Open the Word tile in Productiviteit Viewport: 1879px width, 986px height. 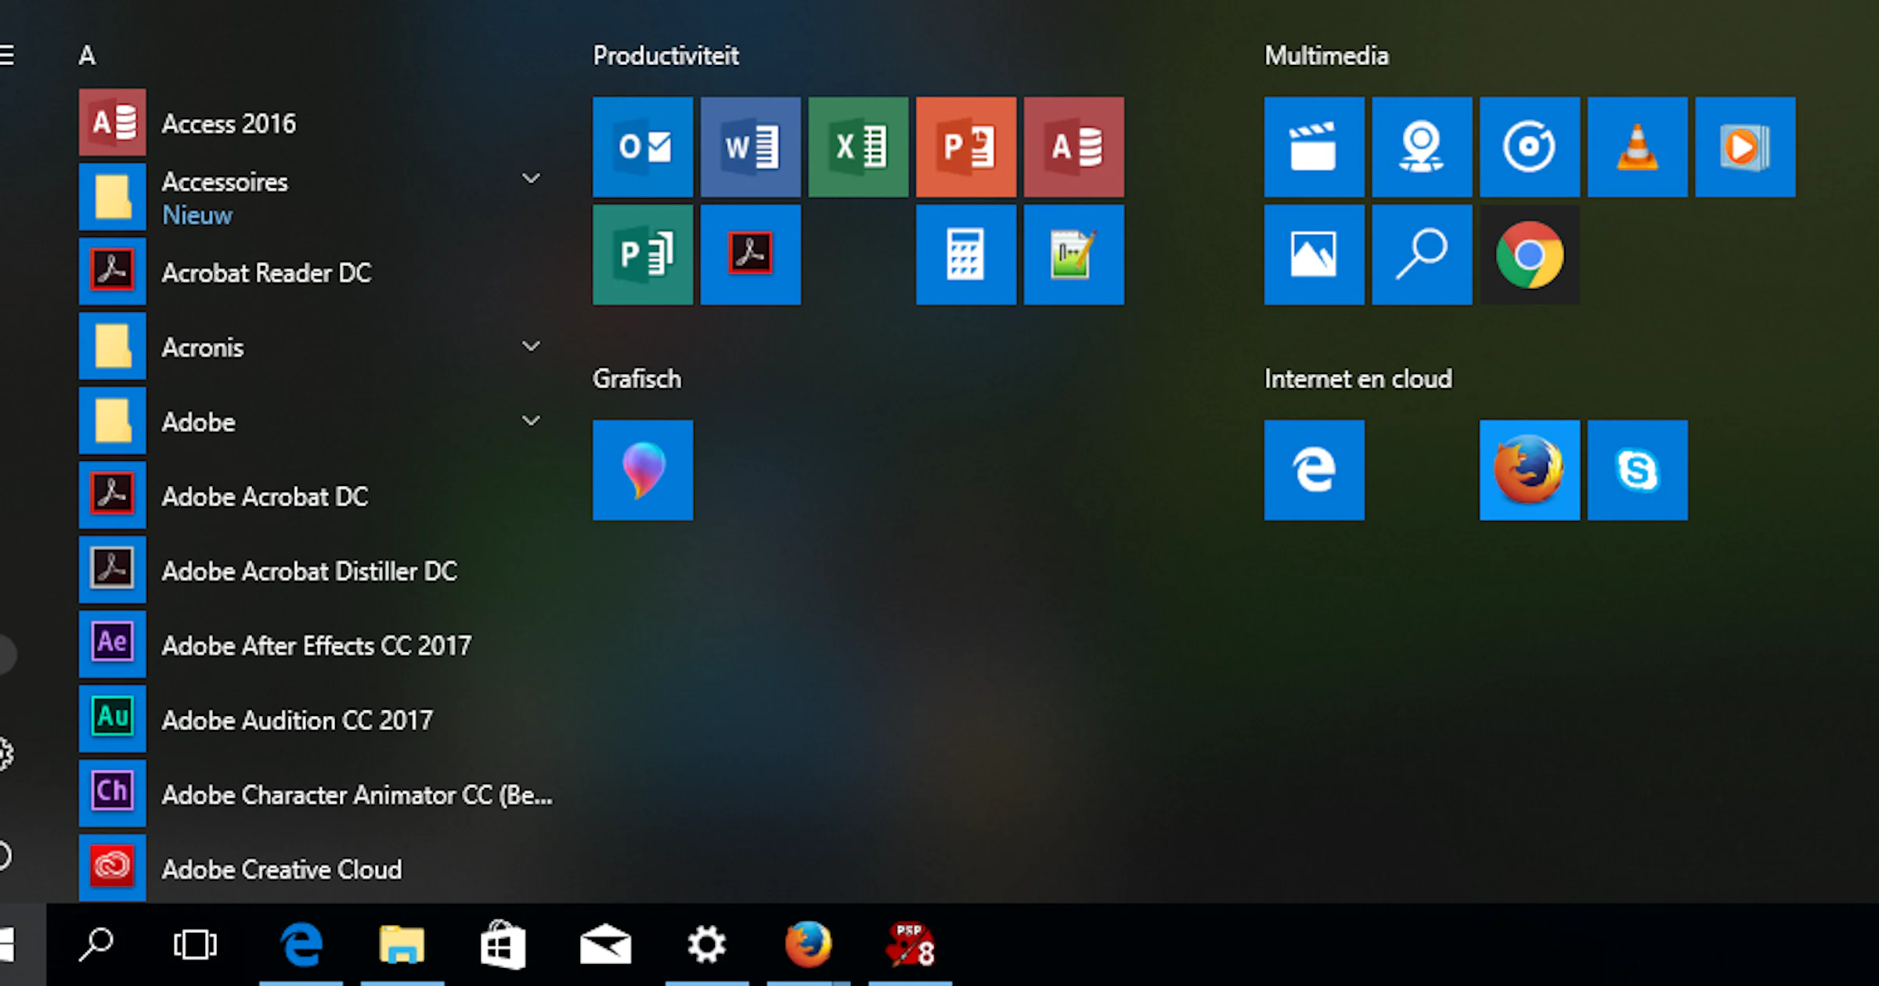coord(749,147)
